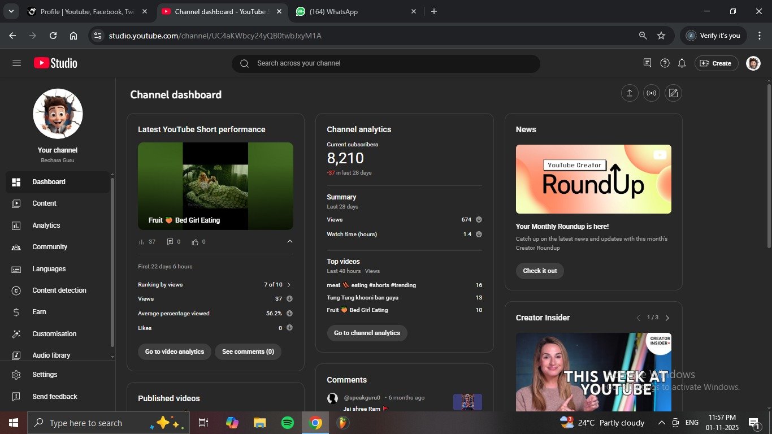772x434 pixels.
Task: Click the Create post pencil icon
Action: pos(673,93)
